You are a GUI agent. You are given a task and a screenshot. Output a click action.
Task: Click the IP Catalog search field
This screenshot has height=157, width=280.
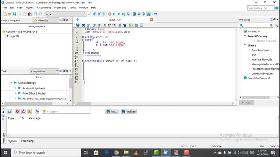click(x=256, y=25)
